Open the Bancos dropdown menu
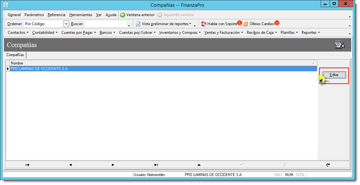 tap(107, 33)
